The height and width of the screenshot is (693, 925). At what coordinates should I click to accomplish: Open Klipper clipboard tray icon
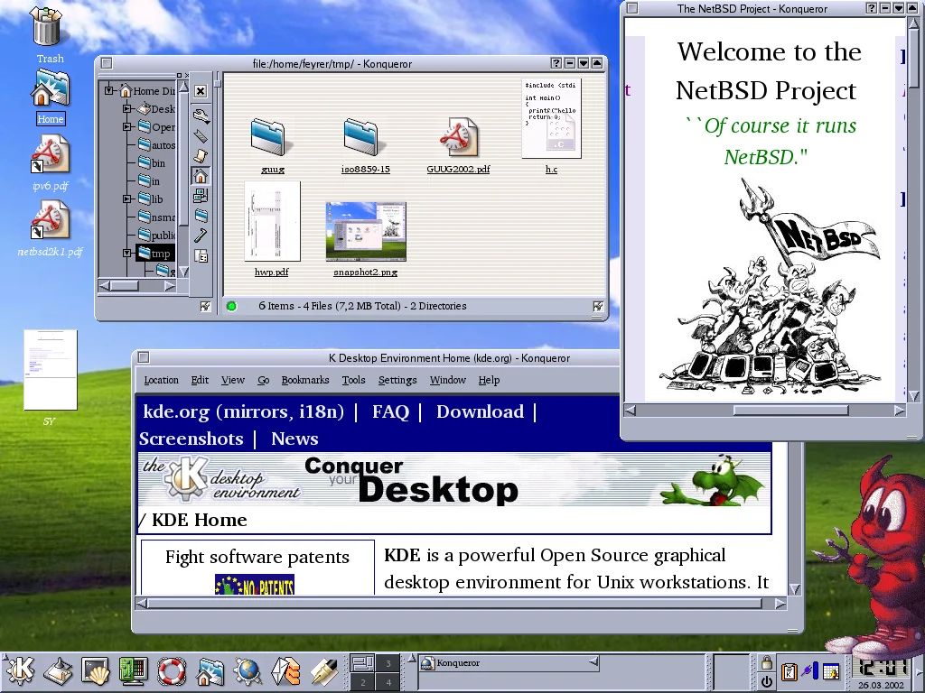(x=789, y=671)
